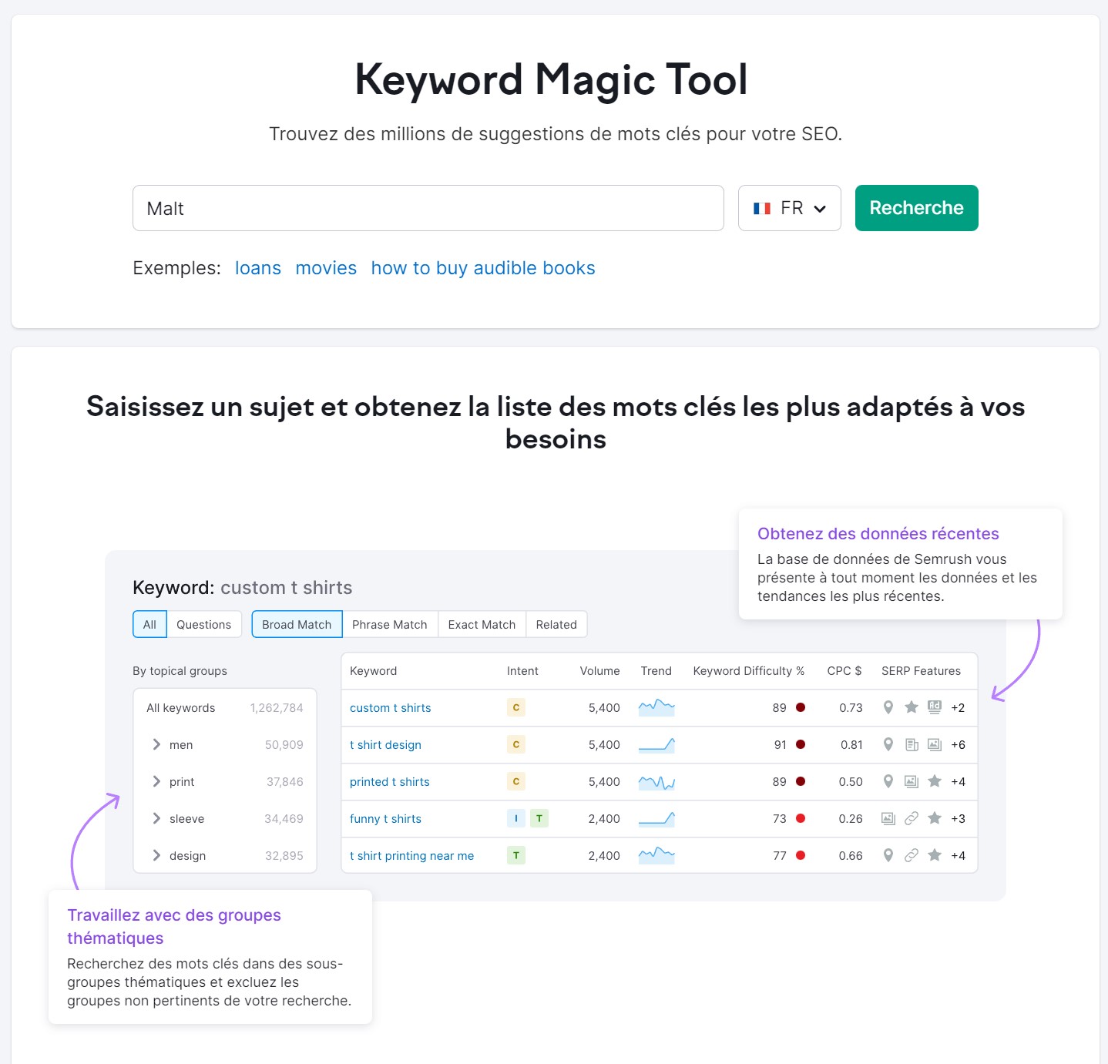This screenshot has width=1108, height=1064.
Task: Click the Keyword Difficulty % column header
Action: click(x=748, y=670)
